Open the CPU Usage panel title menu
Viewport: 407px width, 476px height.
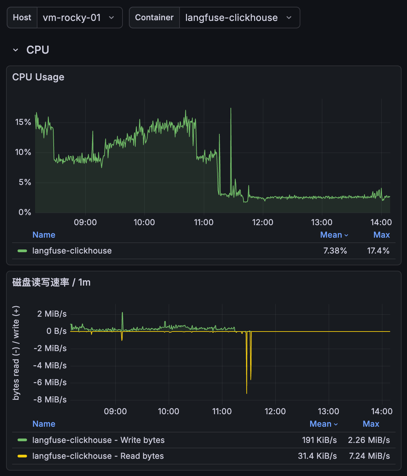(38, 77)
